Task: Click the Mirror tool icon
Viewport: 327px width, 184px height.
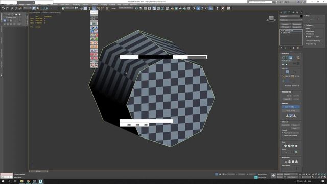Action: (136, 8)
